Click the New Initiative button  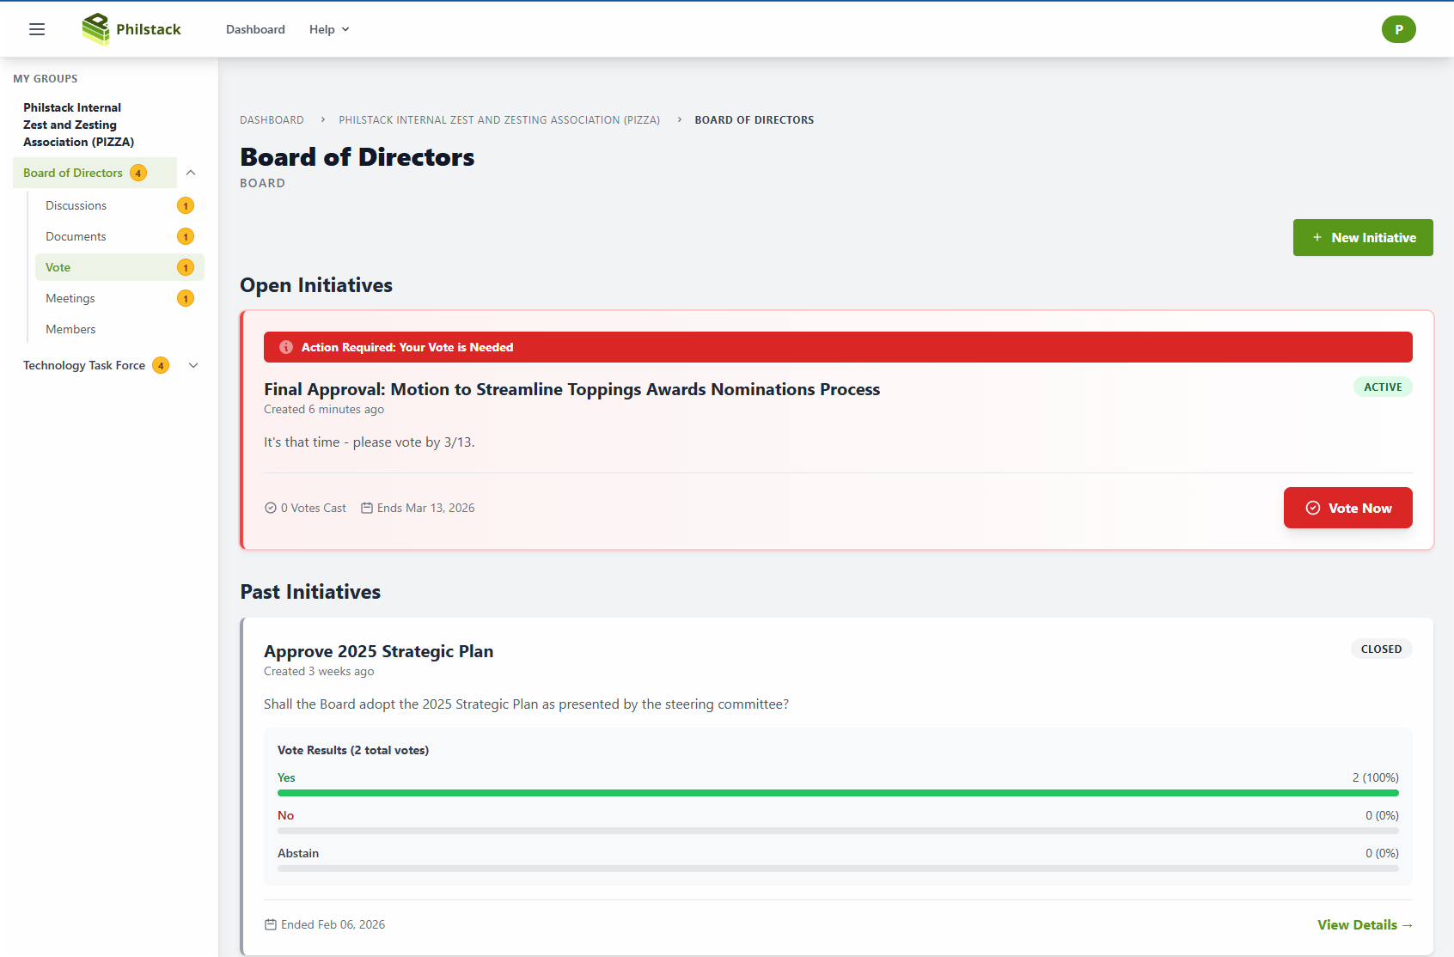point(1363,237)
